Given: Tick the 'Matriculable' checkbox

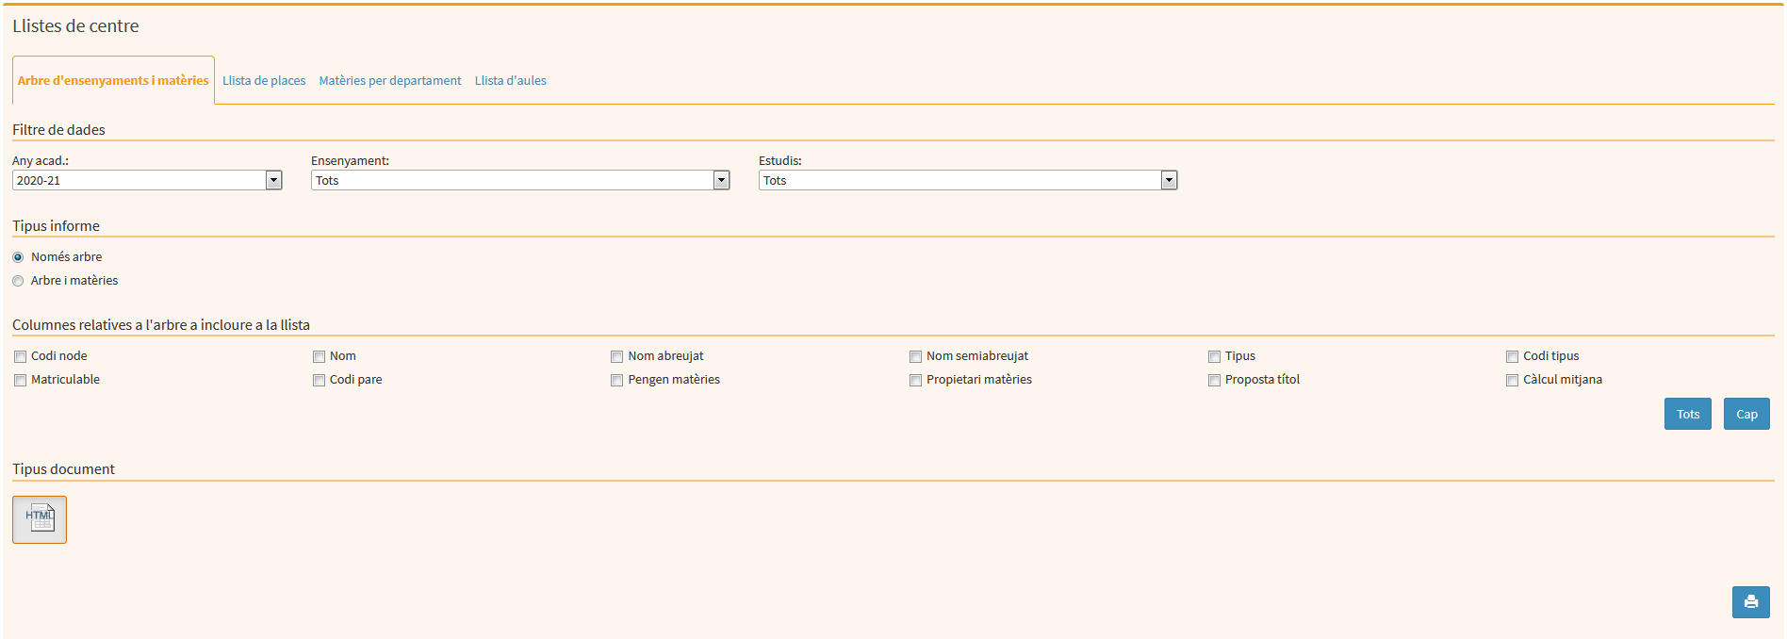Looking at the screenshot, I should click(x=20, y=380).
